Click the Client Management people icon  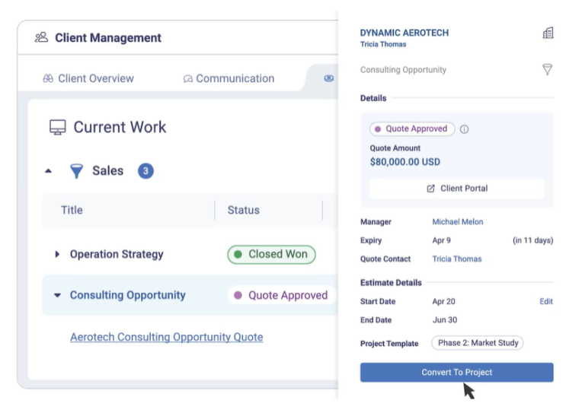point(41,37)
